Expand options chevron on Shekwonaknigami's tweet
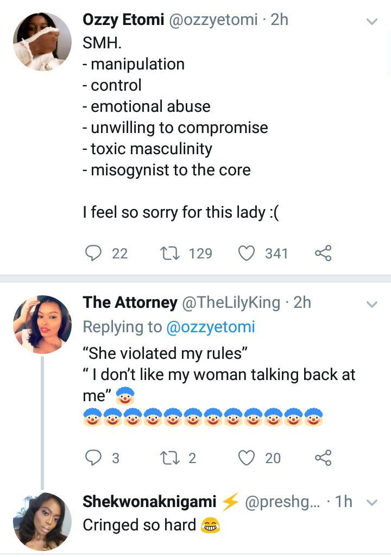The image size is (391, 557). 372,503
